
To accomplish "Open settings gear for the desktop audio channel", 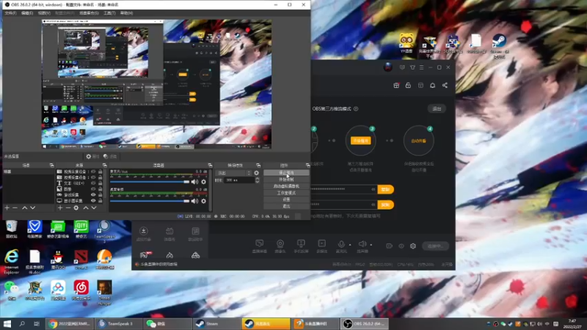I will [204, 201].
